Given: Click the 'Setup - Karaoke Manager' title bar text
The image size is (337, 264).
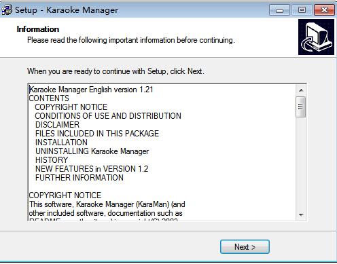Looking at the screenshot, I should click(x=67, y=10).
